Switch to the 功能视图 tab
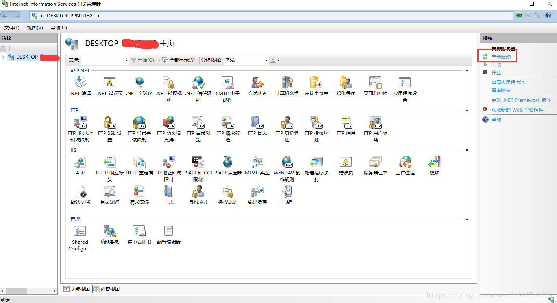 77,289
